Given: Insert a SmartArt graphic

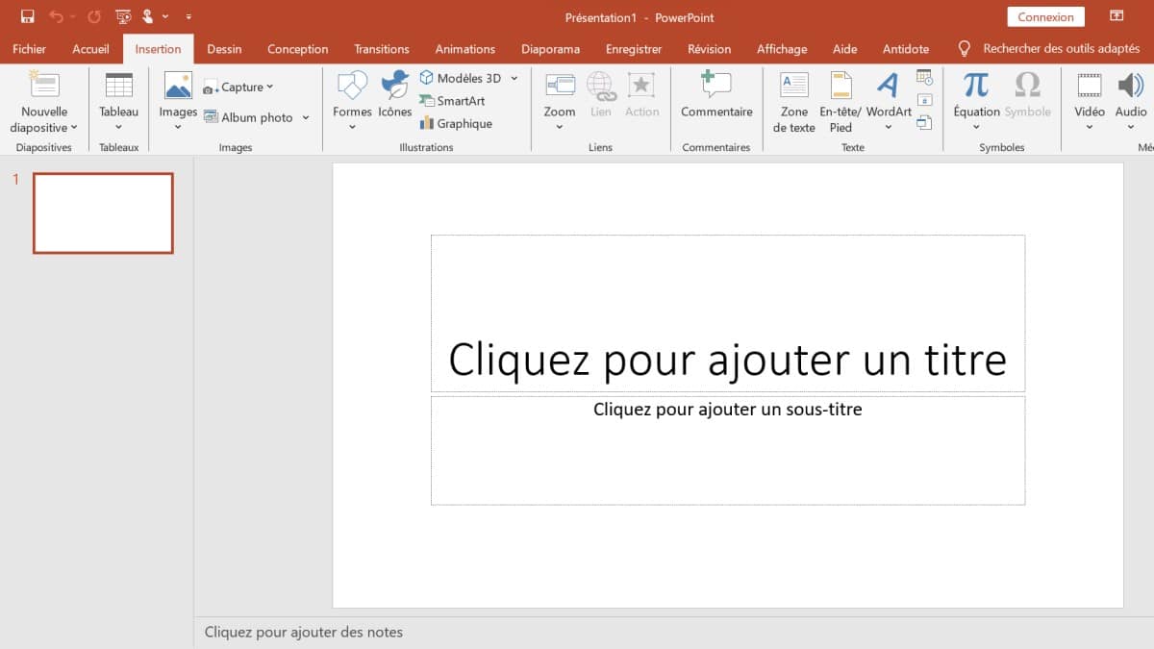Looking at the screenshot, I should tap(452, 101).
